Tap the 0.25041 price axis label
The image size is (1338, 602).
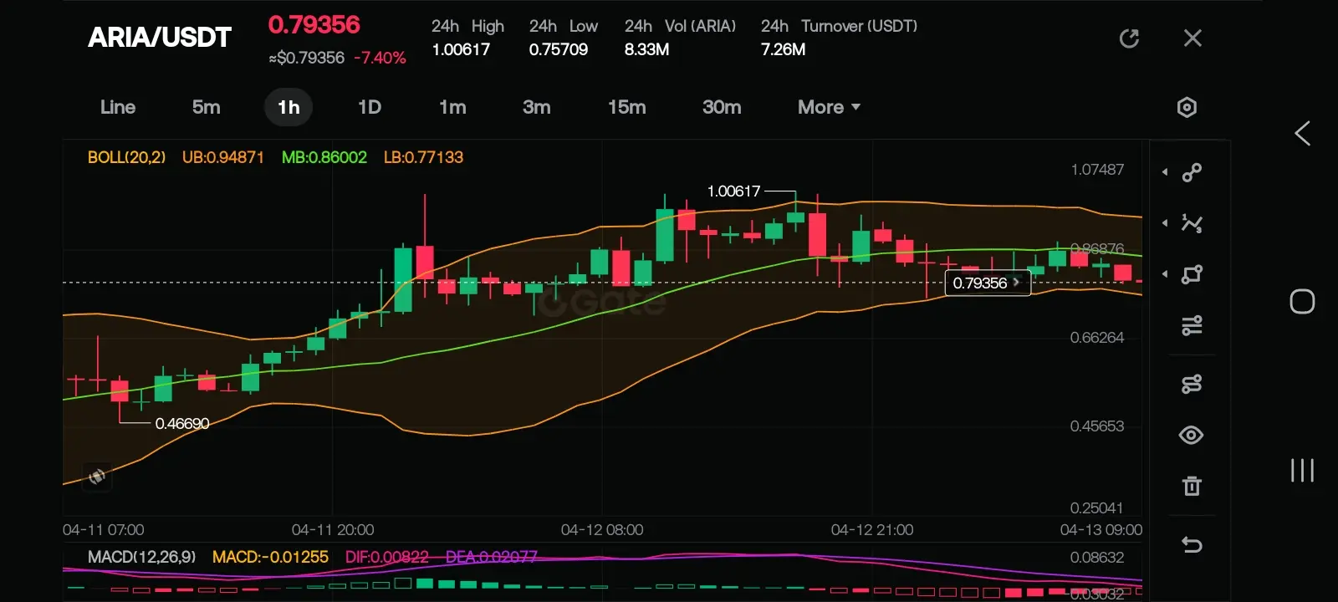[x=1097, y=508]
